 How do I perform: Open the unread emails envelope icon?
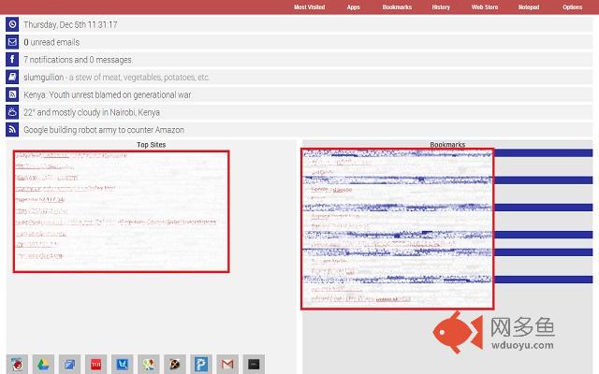[12, 42]
